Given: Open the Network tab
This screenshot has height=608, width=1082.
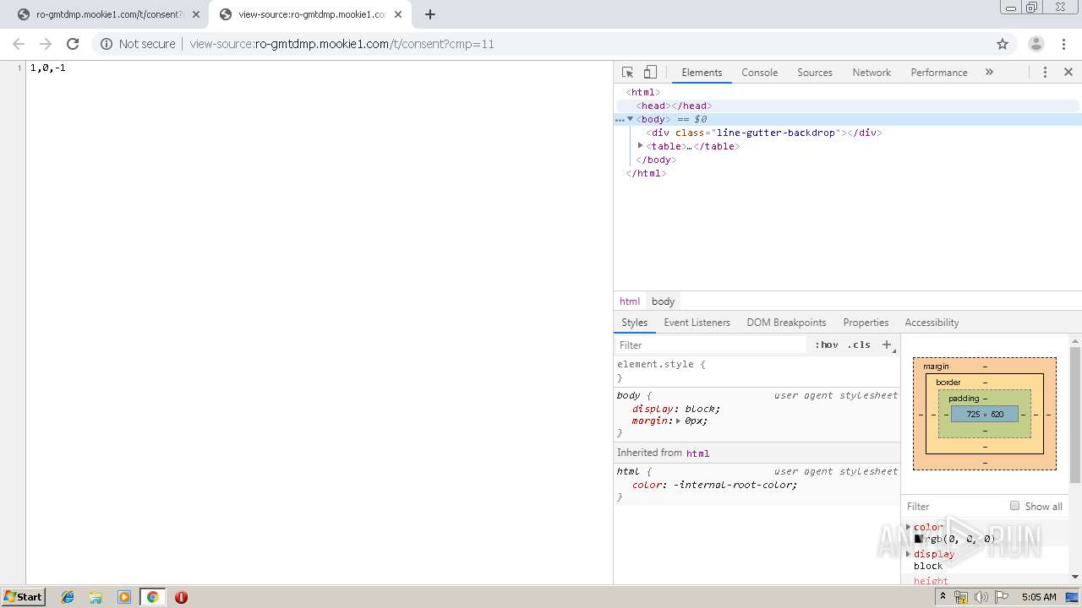Looking at the screenshot, I should pyautogui.click(x=872, y=73).
